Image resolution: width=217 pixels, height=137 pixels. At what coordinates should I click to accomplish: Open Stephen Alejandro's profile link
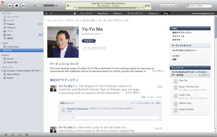click(x=78, y=109)
